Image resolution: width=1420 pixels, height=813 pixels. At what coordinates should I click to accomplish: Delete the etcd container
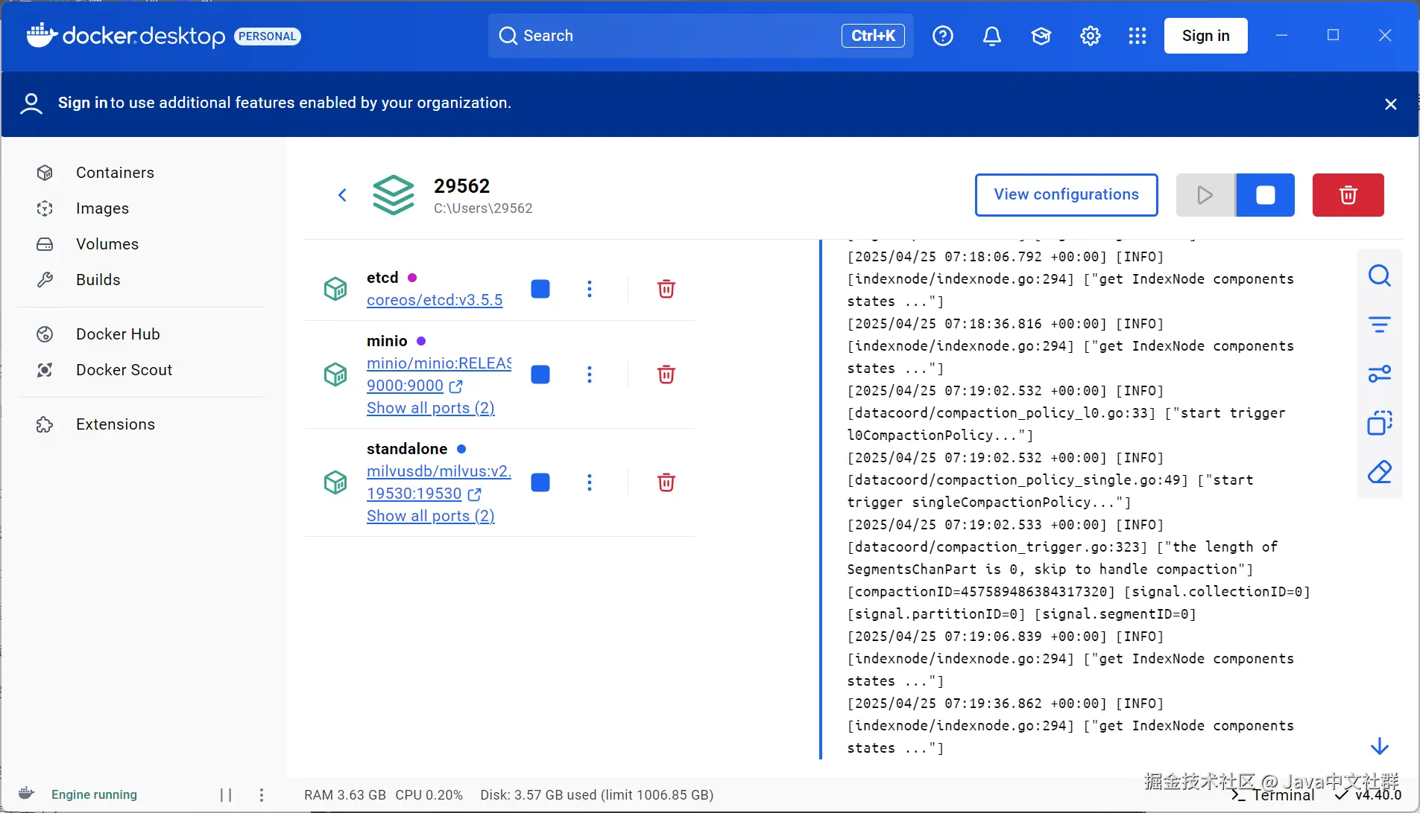[666, 289]
